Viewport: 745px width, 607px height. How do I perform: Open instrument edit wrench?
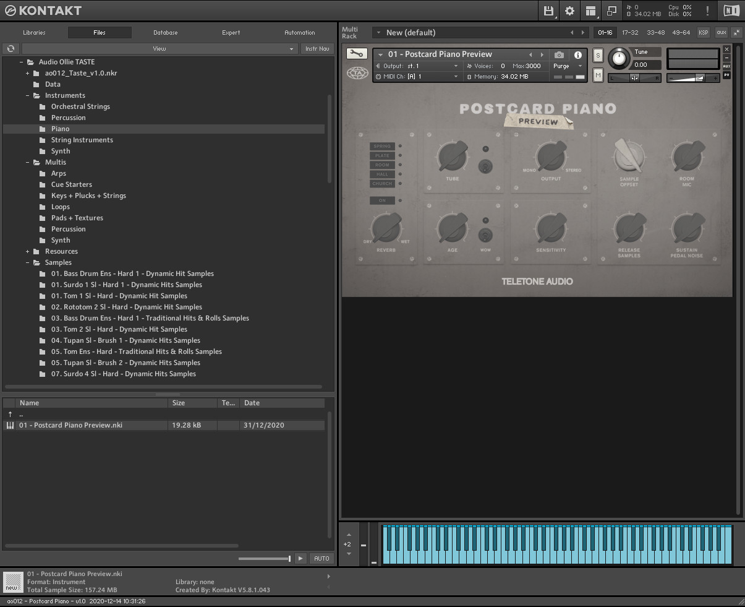click(x=357, y=54)
